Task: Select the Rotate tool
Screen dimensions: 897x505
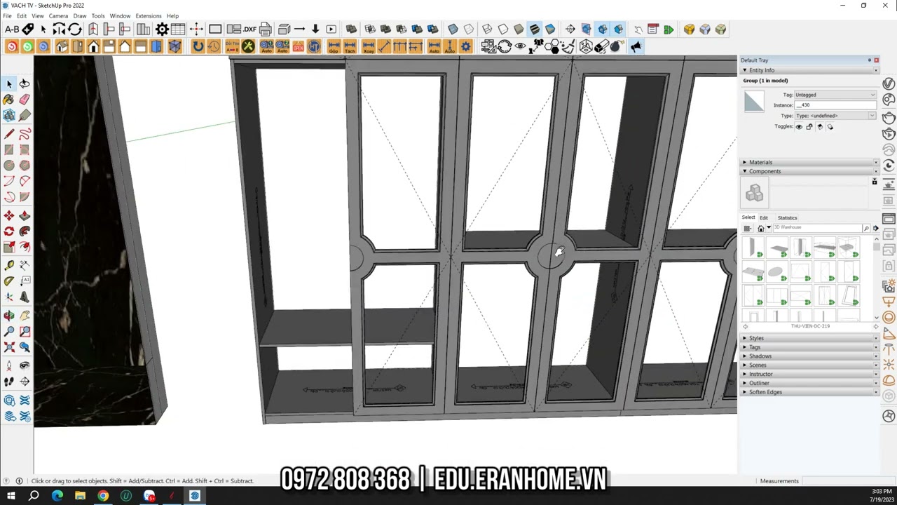Action: [9, 231]
